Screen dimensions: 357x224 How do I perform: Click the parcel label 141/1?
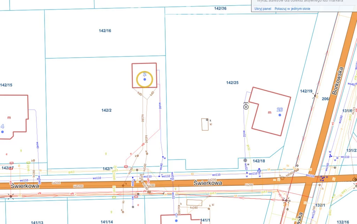(205, 220)
